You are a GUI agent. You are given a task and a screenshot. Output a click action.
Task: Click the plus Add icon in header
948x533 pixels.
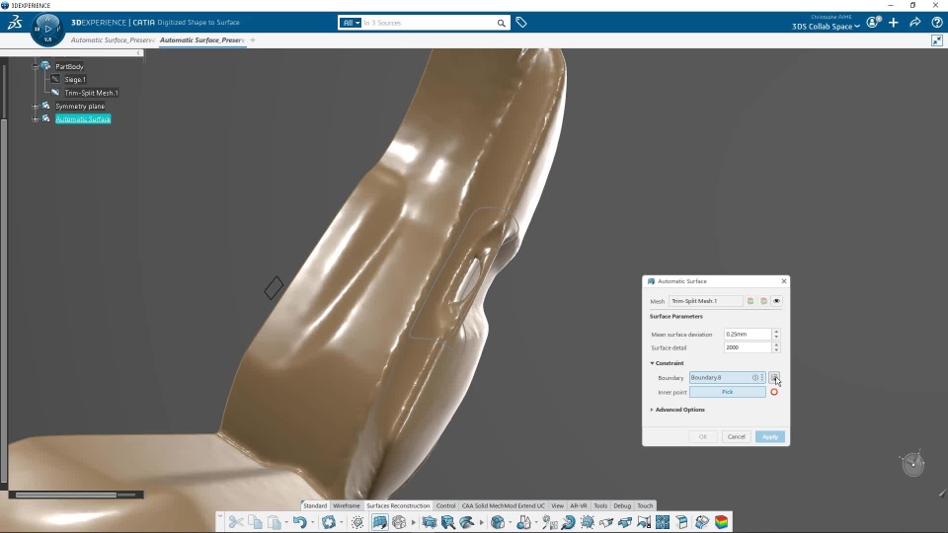[894, 23]
